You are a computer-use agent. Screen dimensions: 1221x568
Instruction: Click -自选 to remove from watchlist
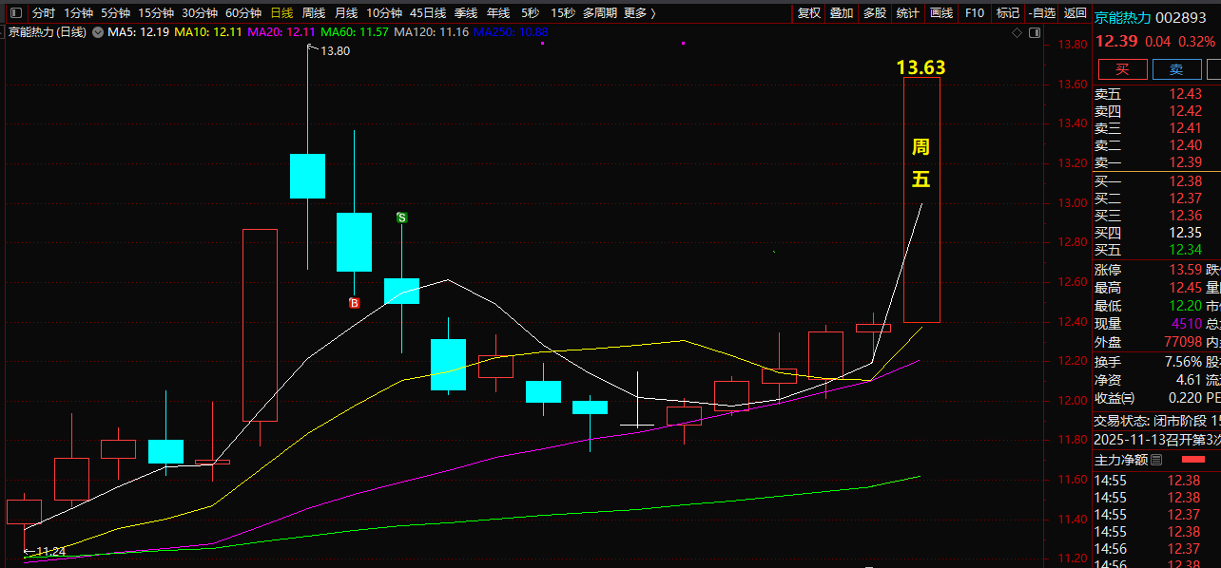click(1040, 13)
